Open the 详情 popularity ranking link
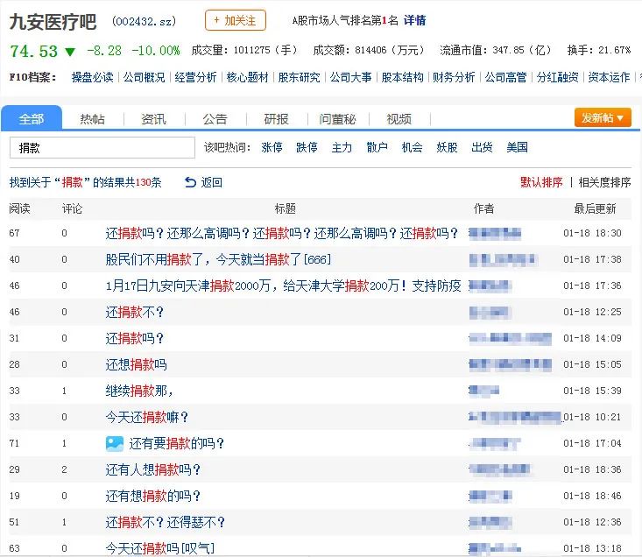This screenshot has height=557, width=642. tap(415, 20)
